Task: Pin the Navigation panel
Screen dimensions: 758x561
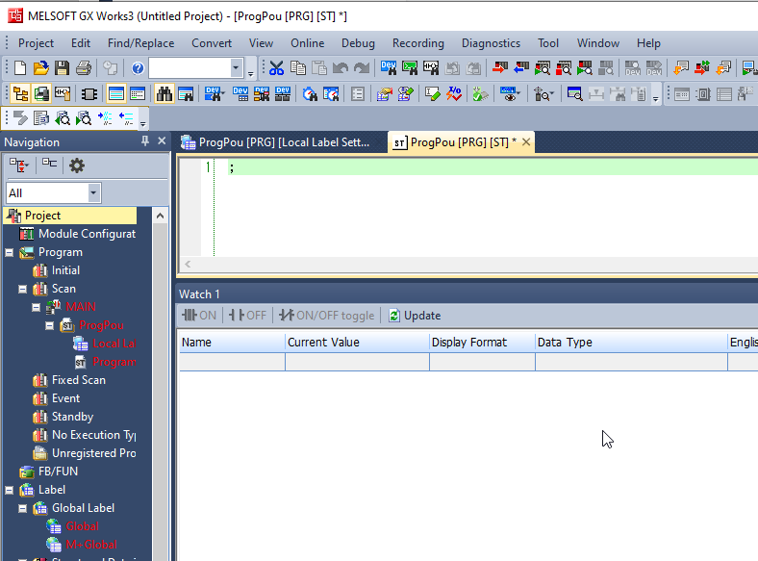Action: click(145, 141)
